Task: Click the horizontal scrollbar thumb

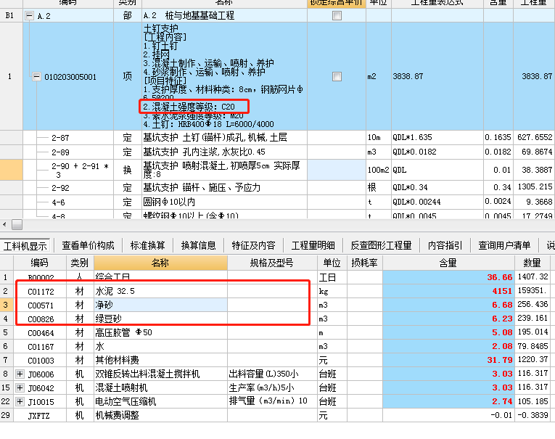Action: point(17,224)
